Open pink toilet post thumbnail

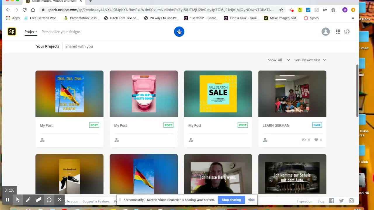[144, 94]
